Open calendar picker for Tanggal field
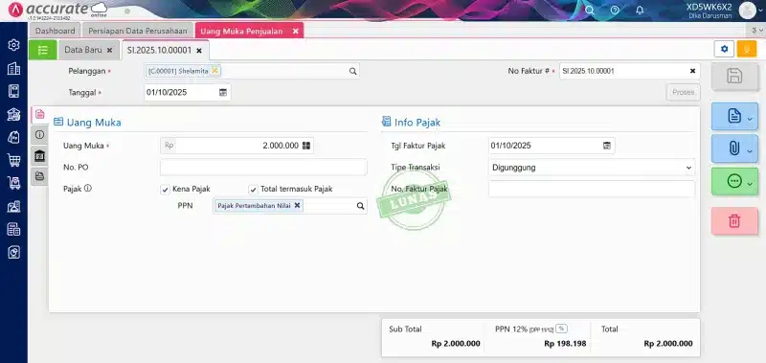 pyautogui.click(x=223, y=92)
